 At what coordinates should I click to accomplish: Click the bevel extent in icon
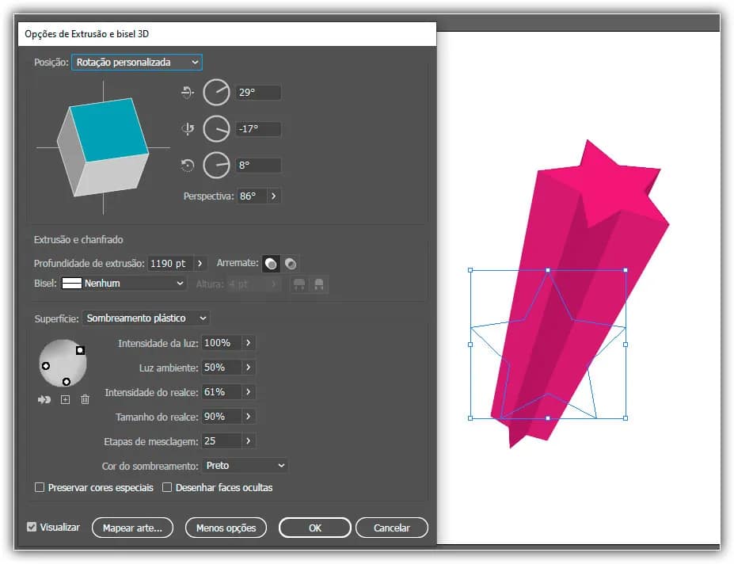coord(319,284)
